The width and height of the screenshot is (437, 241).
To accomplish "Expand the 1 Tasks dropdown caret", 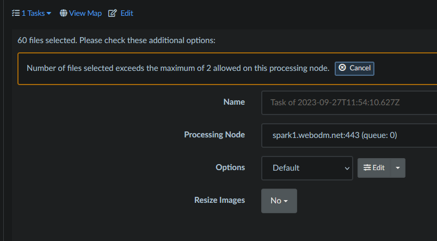I will point(49,14).
